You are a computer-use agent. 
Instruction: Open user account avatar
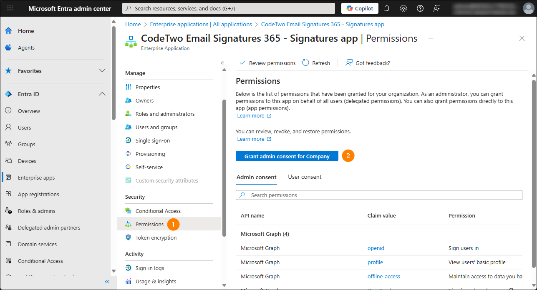point(528,8)
